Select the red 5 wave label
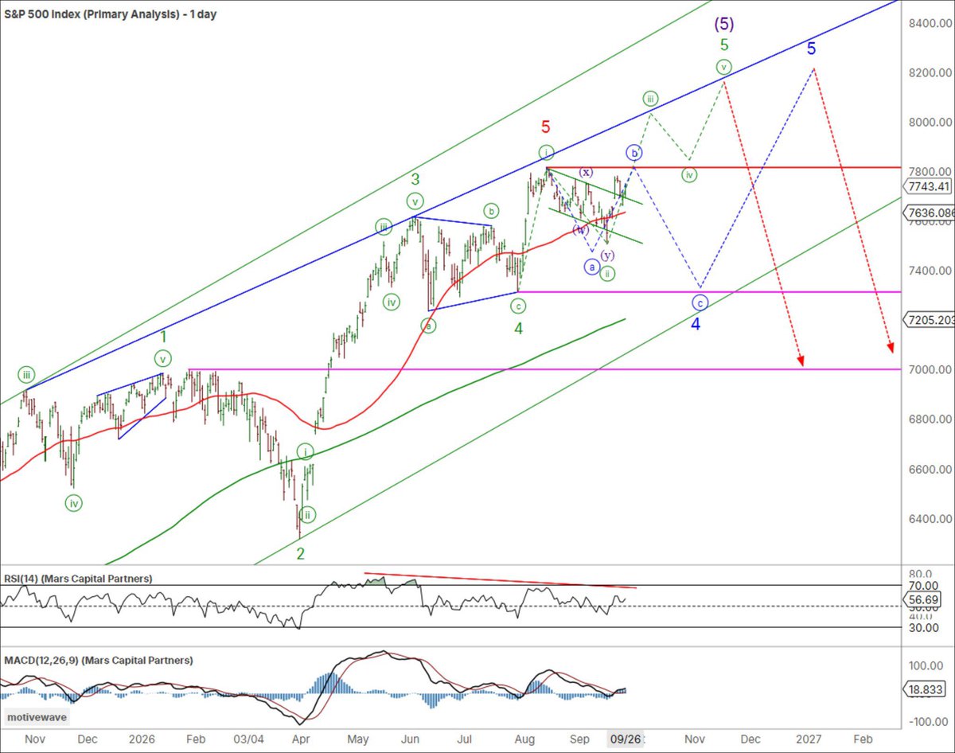 coord(545,127)
